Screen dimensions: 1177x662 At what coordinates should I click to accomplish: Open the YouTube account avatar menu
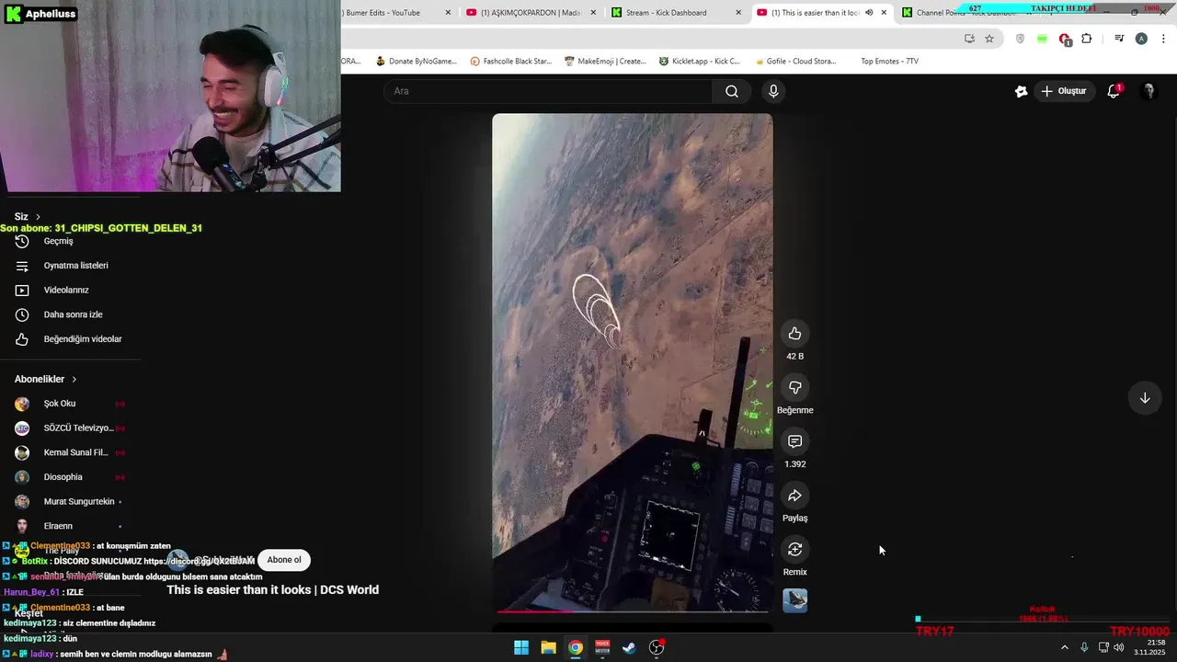pos(1148,91)
